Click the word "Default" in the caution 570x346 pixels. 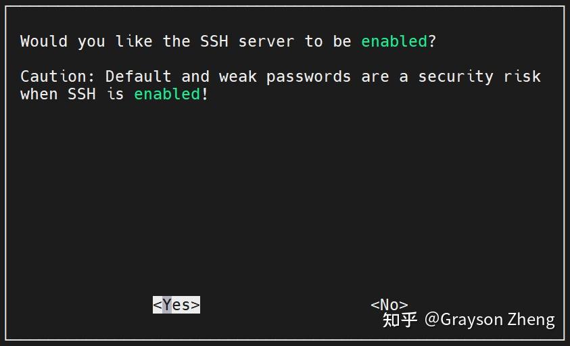[x=139, y=76]
